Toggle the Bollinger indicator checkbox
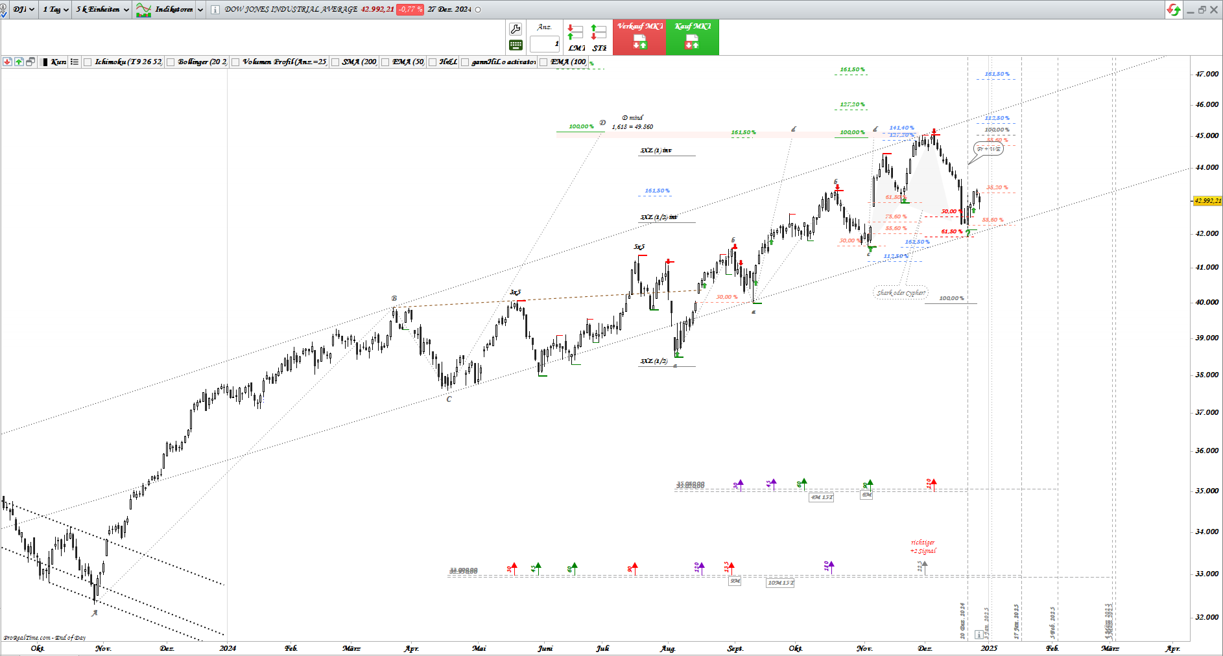1223x656 pixels. pyautogui.click(x=171, y=62)
